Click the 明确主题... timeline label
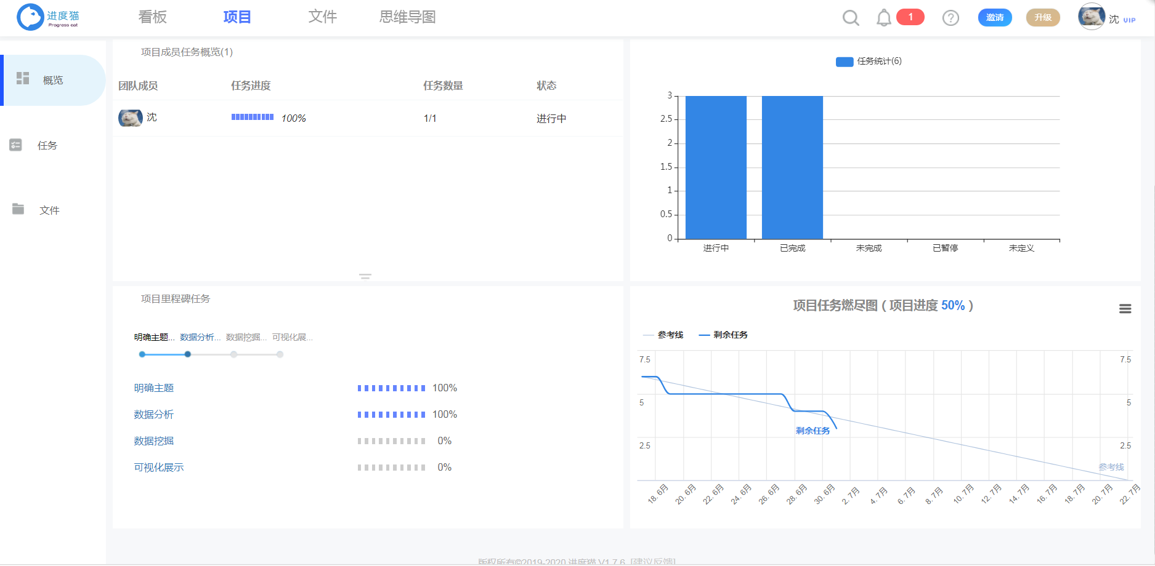Viewport: 1155px width, 566px height. (x=155, y=337)
